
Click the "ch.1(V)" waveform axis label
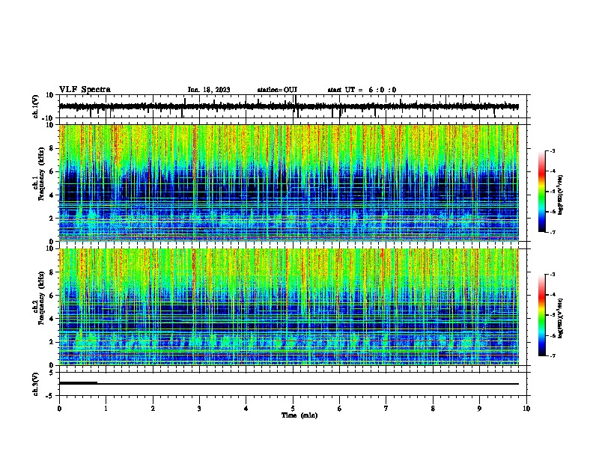click(x=36, y=106)
